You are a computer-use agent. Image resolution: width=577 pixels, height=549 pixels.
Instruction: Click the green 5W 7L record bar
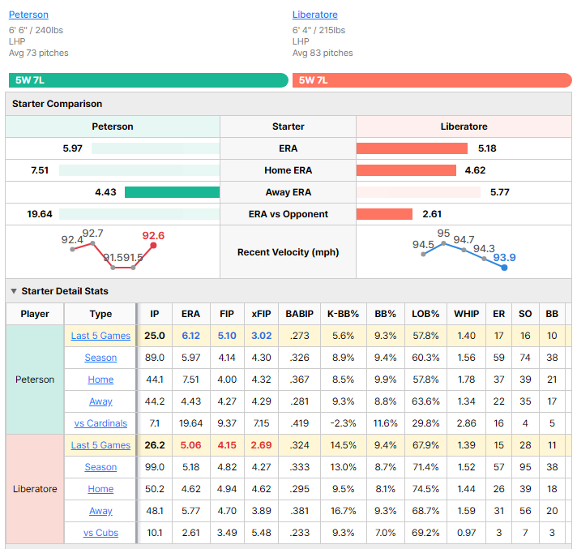tap(148, 80)
